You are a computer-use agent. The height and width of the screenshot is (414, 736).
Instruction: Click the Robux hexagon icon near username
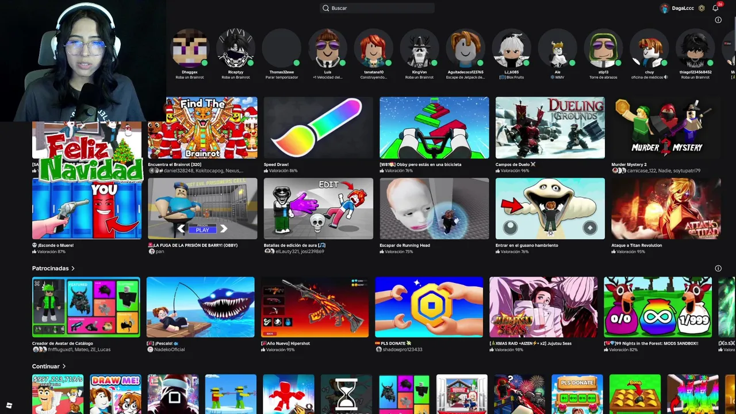(701, 8)
